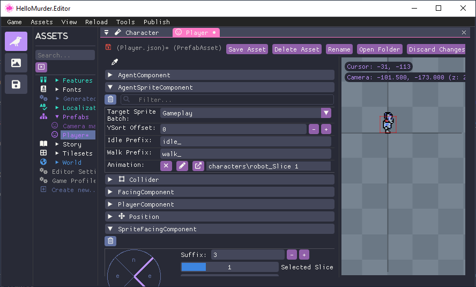Switch to the Character tab

click(142, 33)
